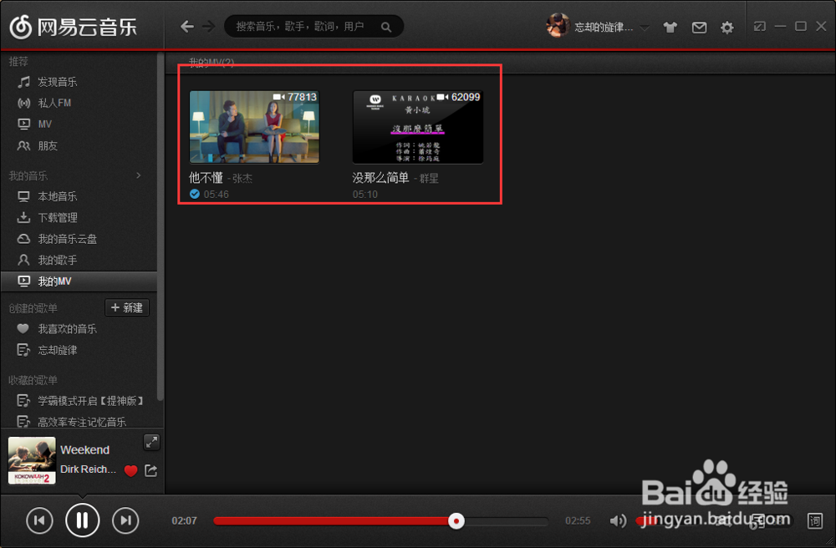The height and width of the screenshot is (548, 836).
Task: Click the progress slider handle
Action: [x=456, y=520]
